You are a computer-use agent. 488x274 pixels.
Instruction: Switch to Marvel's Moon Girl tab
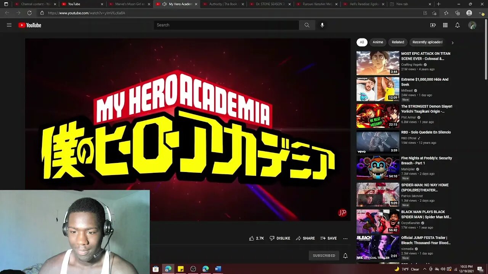pos(129,4)
